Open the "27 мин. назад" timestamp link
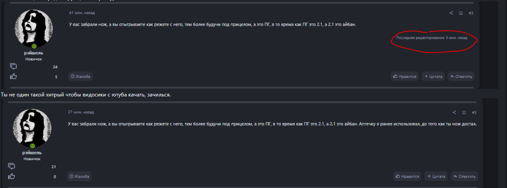Image resolution: width=507 pixels, height=188 pixels. [81, 112]
